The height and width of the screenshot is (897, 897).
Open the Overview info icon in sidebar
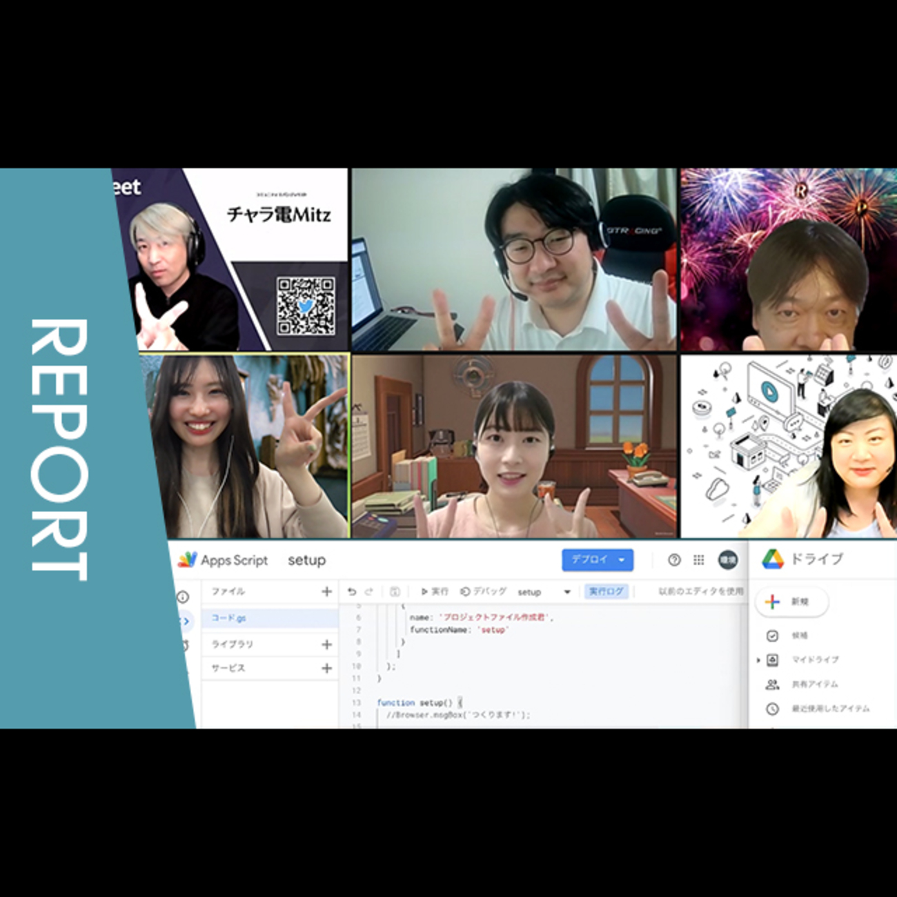pyautogui.click(x=183, y=597)
